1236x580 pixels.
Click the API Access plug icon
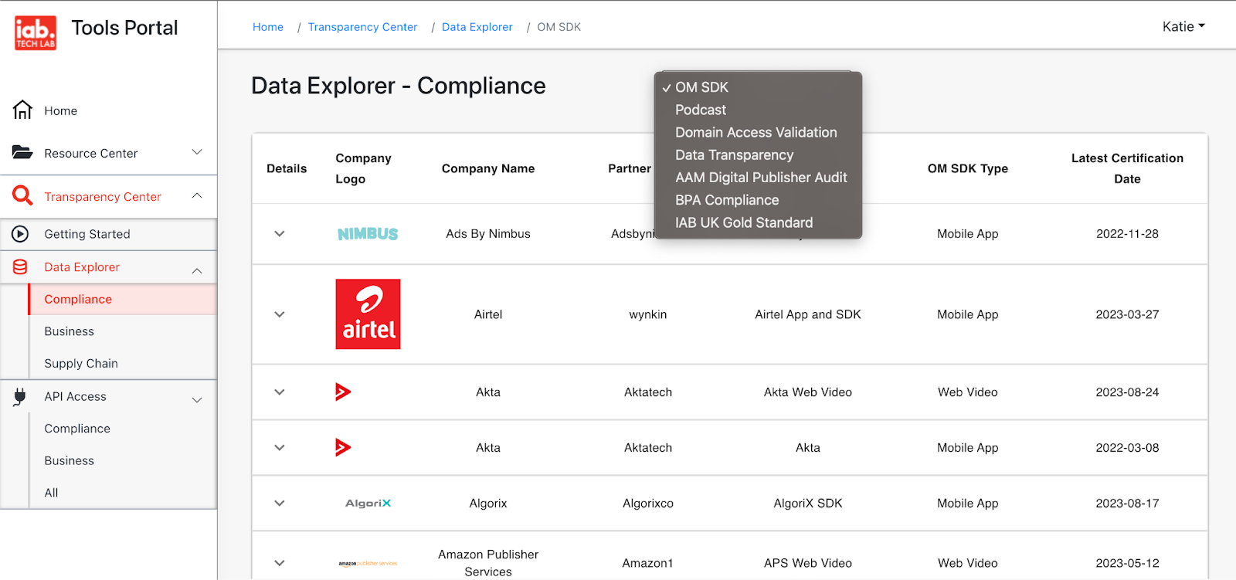(x=21, y=397)
